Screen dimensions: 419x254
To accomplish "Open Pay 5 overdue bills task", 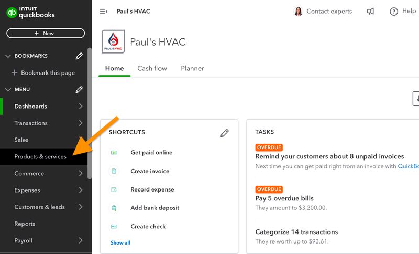I will tap(284, 198).
